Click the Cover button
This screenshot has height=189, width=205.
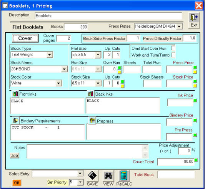(25, 38)
